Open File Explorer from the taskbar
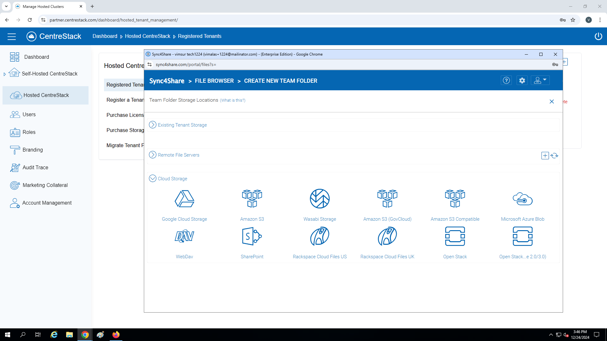Image resolution: width=607 pixels, height=341 pixels. (x=69, y=335)
